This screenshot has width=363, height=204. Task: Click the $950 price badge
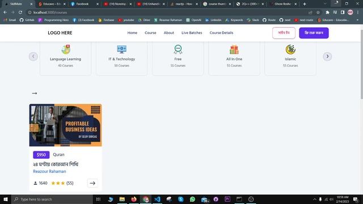pyautogui.click(x=41, y=155)
